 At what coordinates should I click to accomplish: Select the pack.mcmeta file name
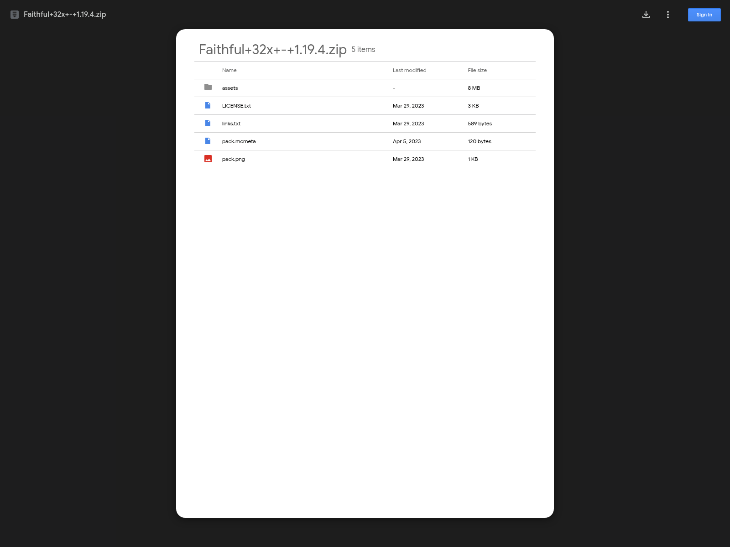pyautogui.click(x=239, y=141)
